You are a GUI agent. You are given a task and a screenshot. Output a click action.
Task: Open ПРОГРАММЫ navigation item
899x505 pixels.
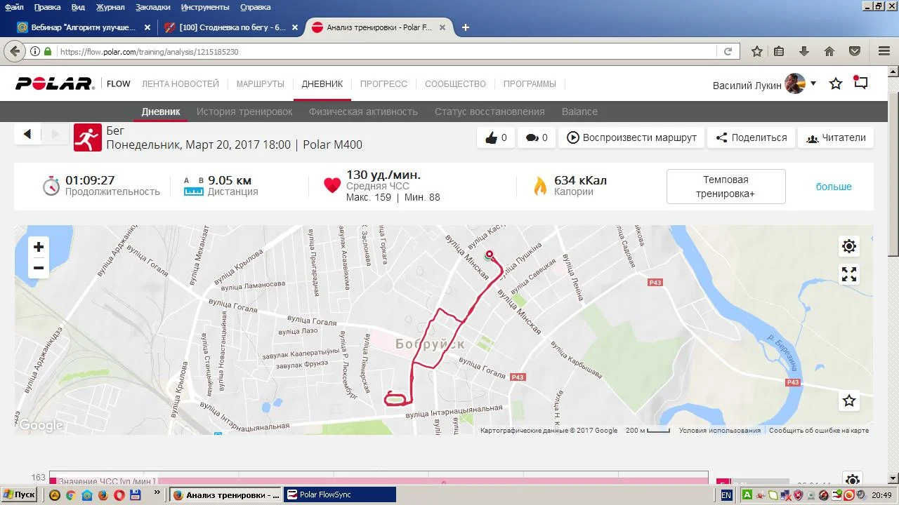coord(530,83)
